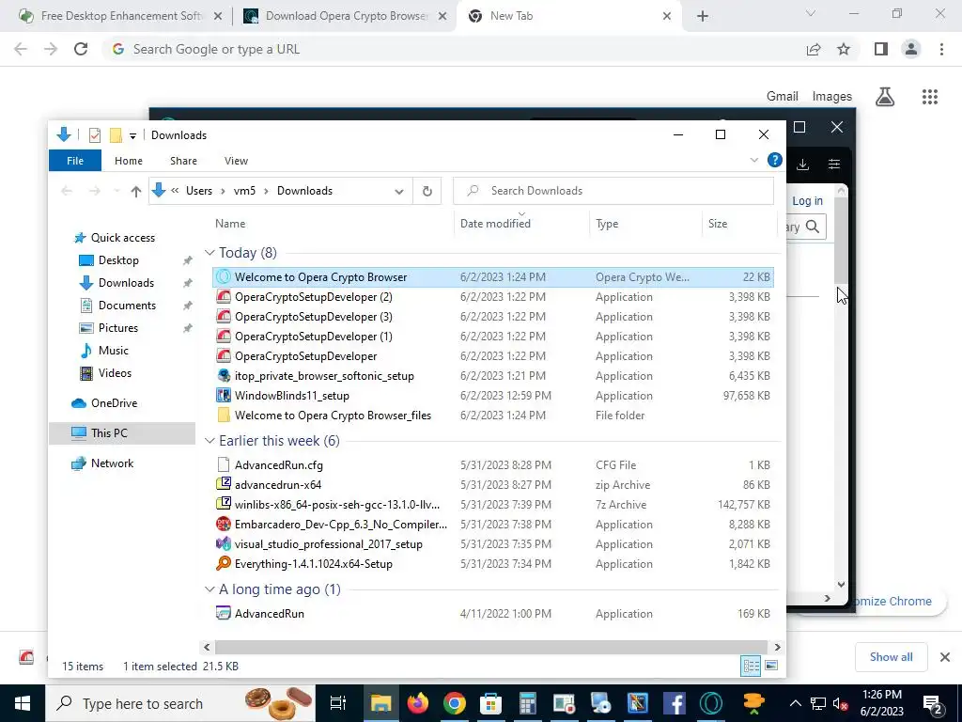The image size is (962, 722).
Task: Open the File ribbon tab
Action: pyautogui.click(x=75, y=161)
